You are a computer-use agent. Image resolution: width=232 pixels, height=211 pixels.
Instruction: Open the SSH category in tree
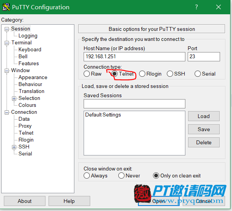coord(24,147)
